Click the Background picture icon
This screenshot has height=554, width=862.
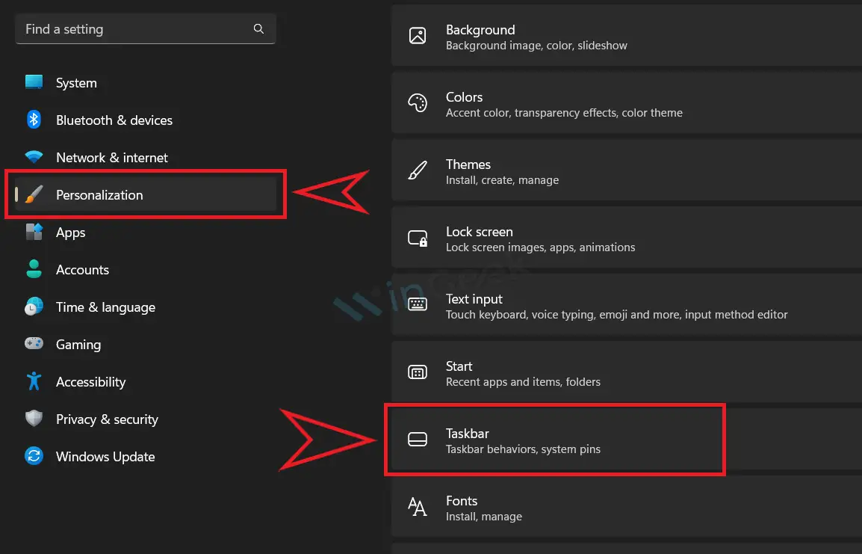(418, 36)
